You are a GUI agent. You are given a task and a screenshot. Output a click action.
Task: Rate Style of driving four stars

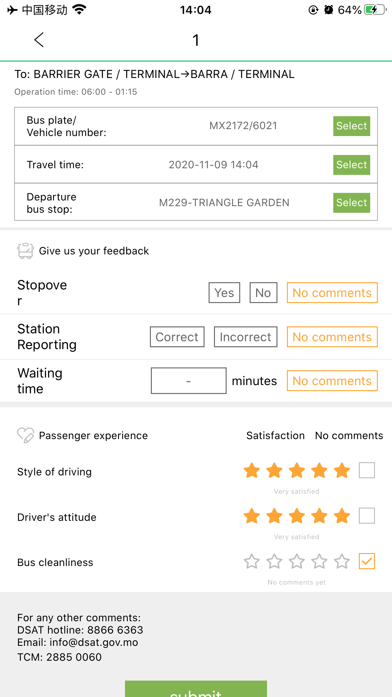coord(319,471)
